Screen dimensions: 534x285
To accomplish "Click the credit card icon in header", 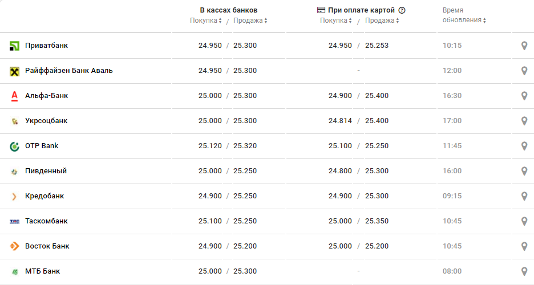I will (321, 10).
